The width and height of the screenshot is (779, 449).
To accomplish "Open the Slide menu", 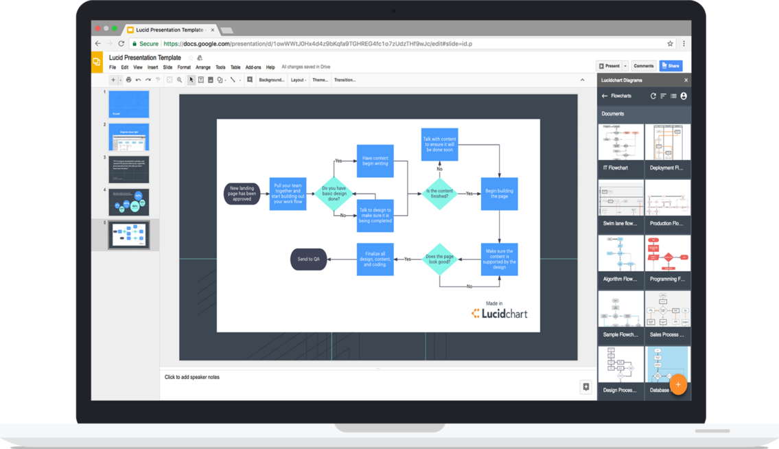I will pos(167,67).
